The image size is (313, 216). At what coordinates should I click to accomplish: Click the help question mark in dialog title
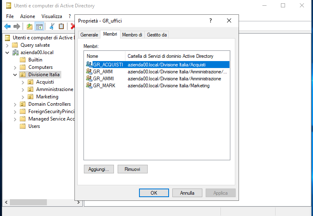click(x=211, y=20)
